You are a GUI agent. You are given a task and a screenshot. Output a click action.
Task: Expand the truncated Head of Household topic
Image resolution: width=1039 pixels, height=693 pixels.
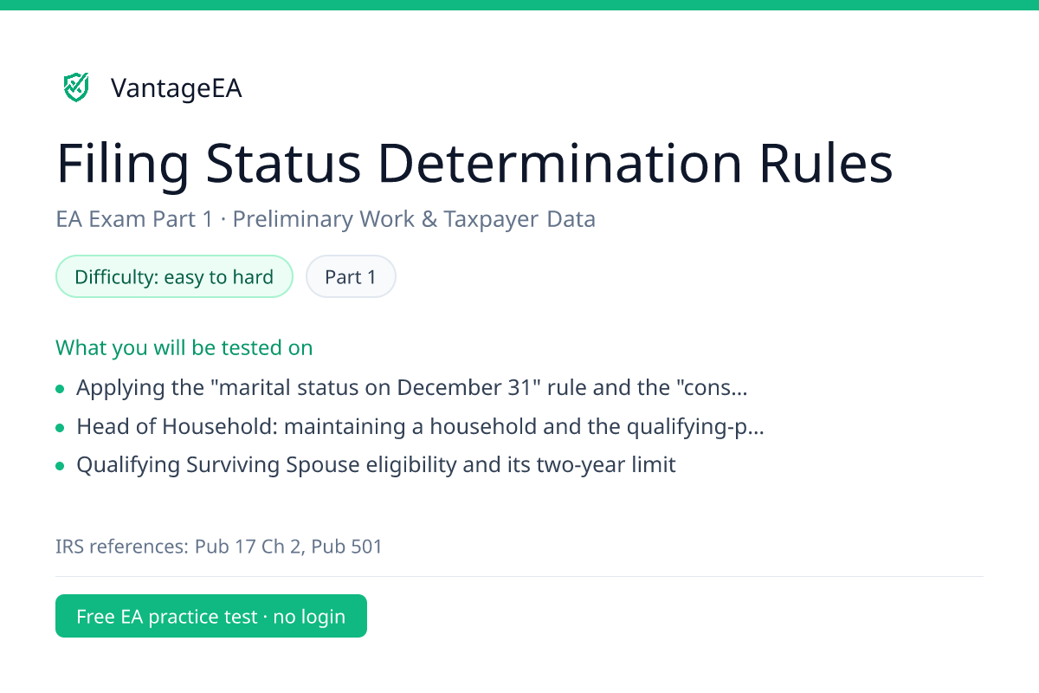(420, 426)
